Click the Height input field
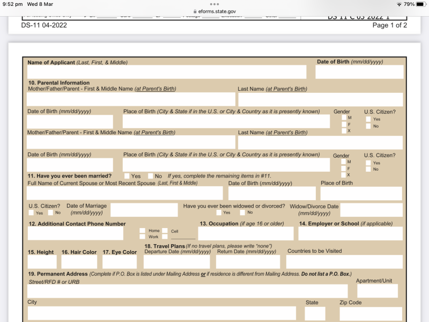Image resolution: width=429 pixels, height=322 pixels. pyautogui.click(x=42, y=262)
